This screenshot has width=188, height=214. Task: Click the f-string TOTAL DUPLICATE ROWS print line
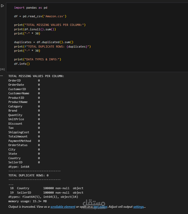pos(52,47)
